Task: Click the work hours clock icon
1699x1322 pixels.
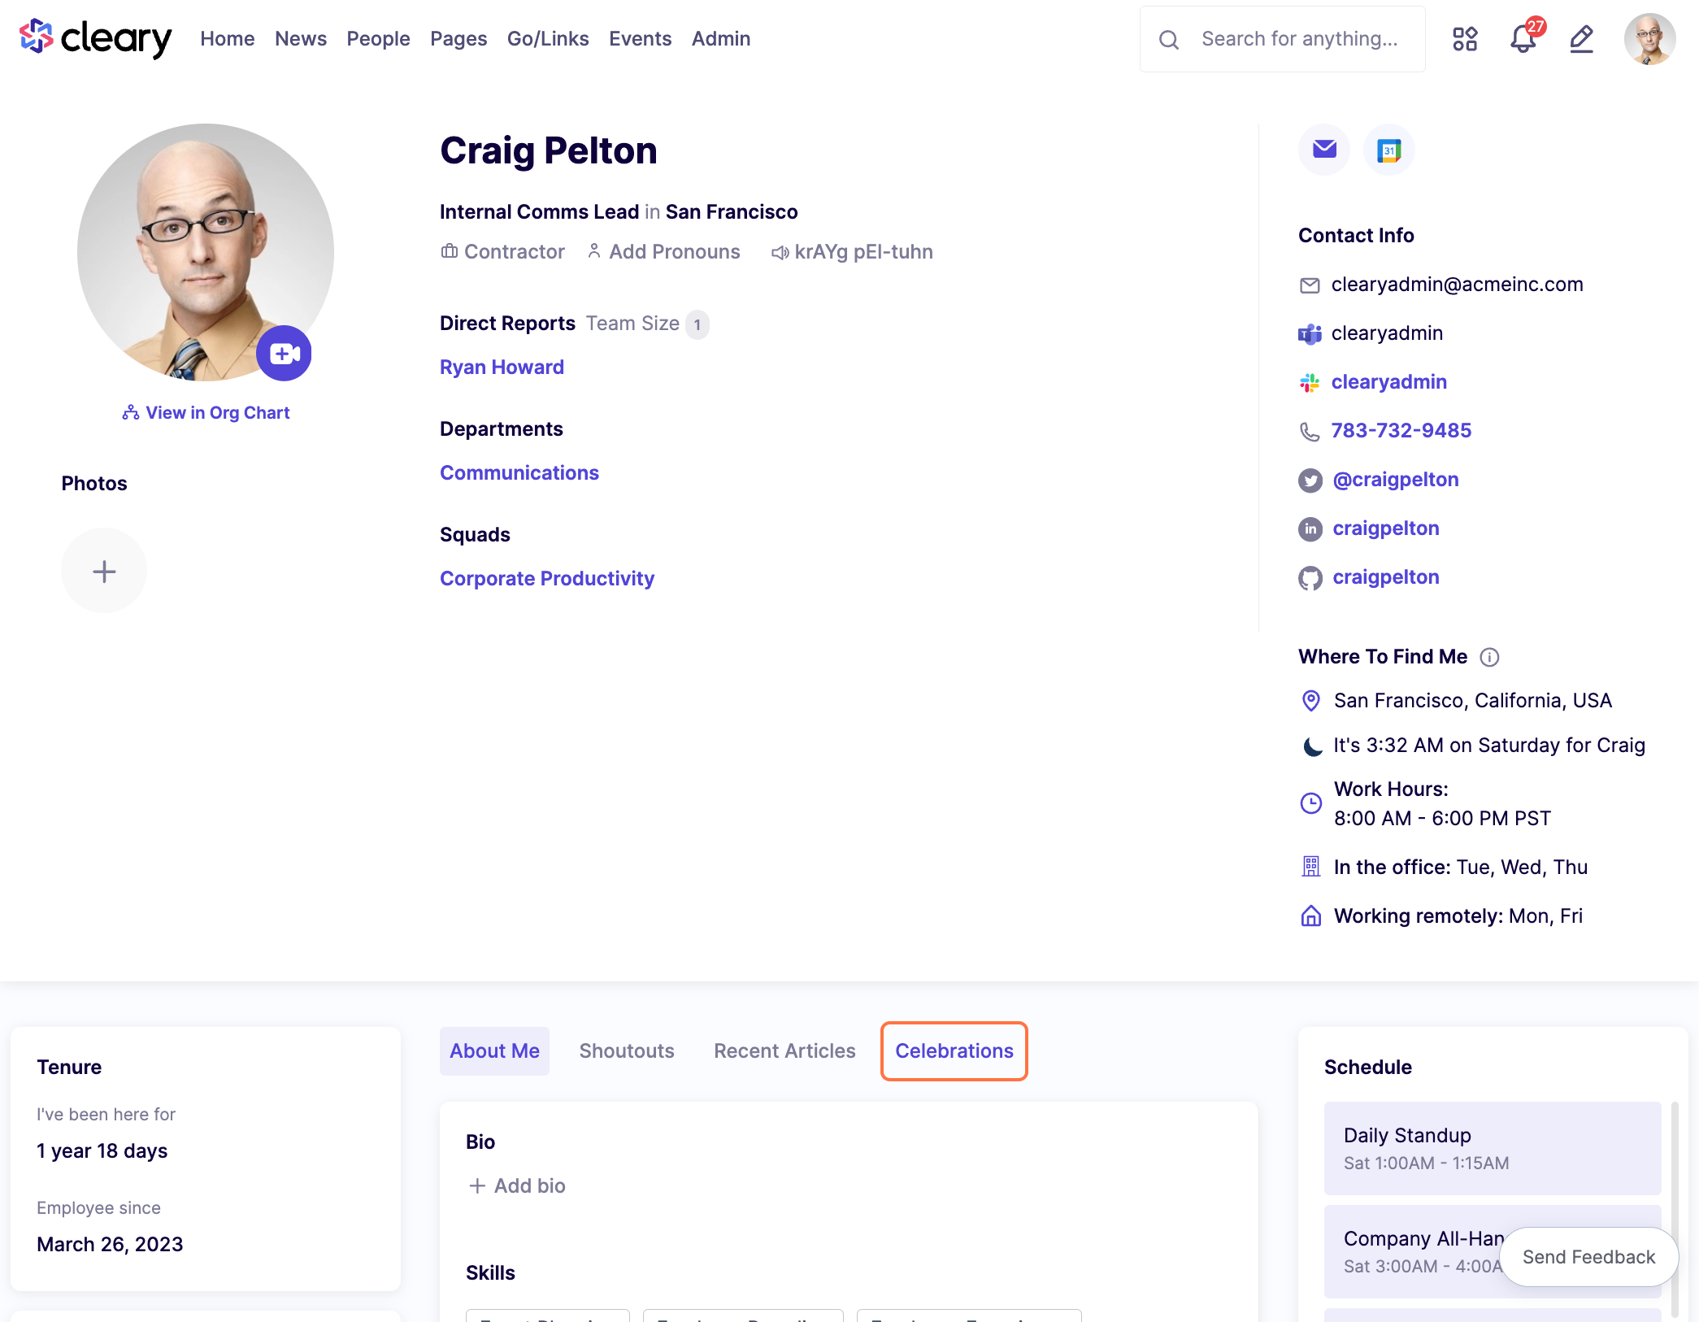Action: (1310, 803)
